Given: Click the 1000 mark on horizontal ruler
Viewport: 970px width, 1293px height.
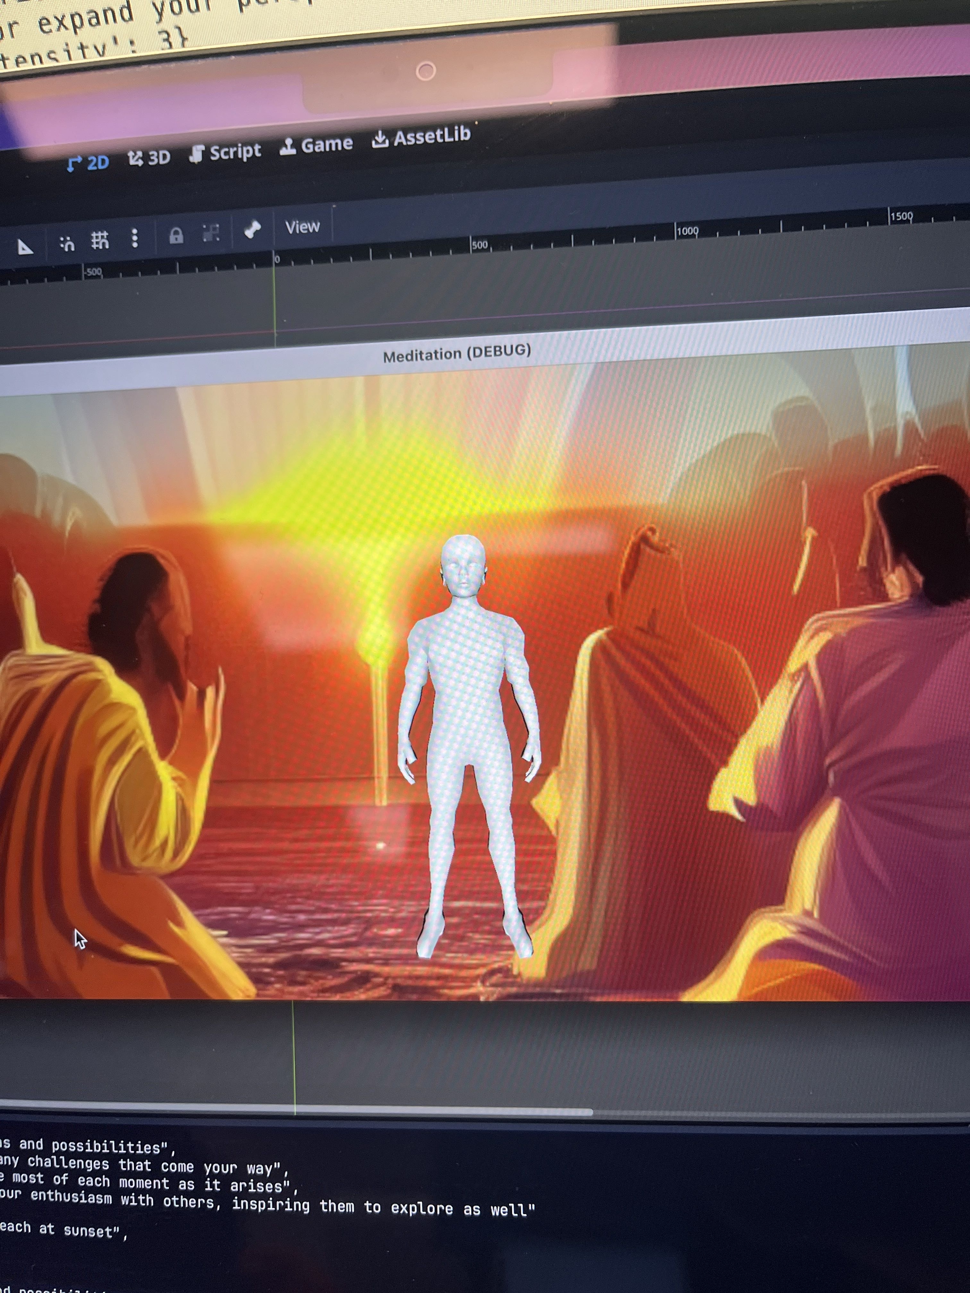Looking at the screenshot, I should click(x=686, y=232).
